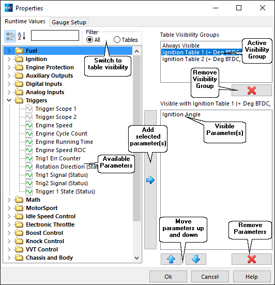Click the tree scrollbar down arrow
Image resolution: width=275 pixels, height=285 pixels.
pos(137,258)
